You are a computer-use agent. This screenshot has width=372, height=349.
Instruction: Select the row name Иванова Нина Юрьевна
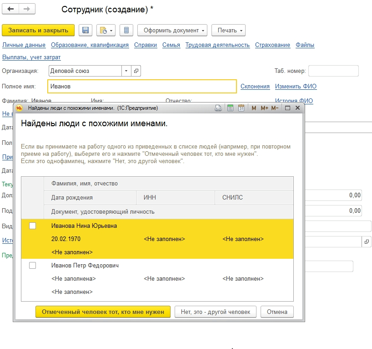[x=84, y=226]
